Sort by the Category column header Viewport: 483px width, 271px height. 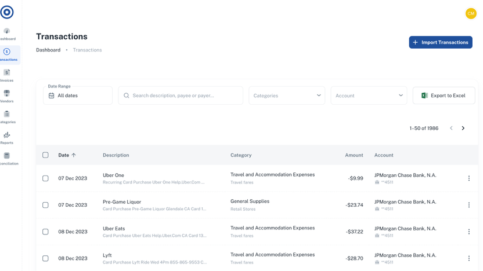click(x=241, y=155)
